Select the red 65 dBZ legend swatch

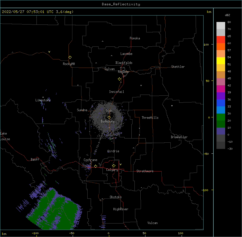click(x=221, y=39)
